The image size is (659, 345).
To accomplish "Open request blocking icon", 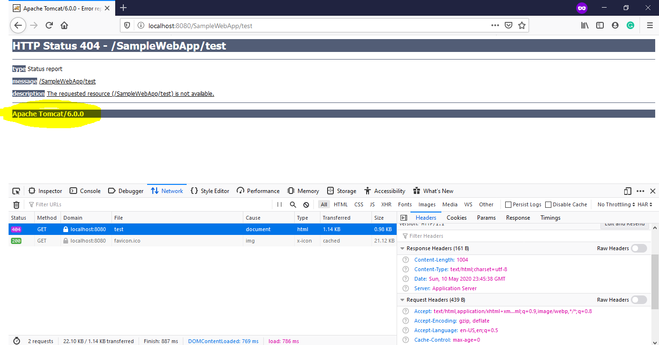I will [306, 204].
